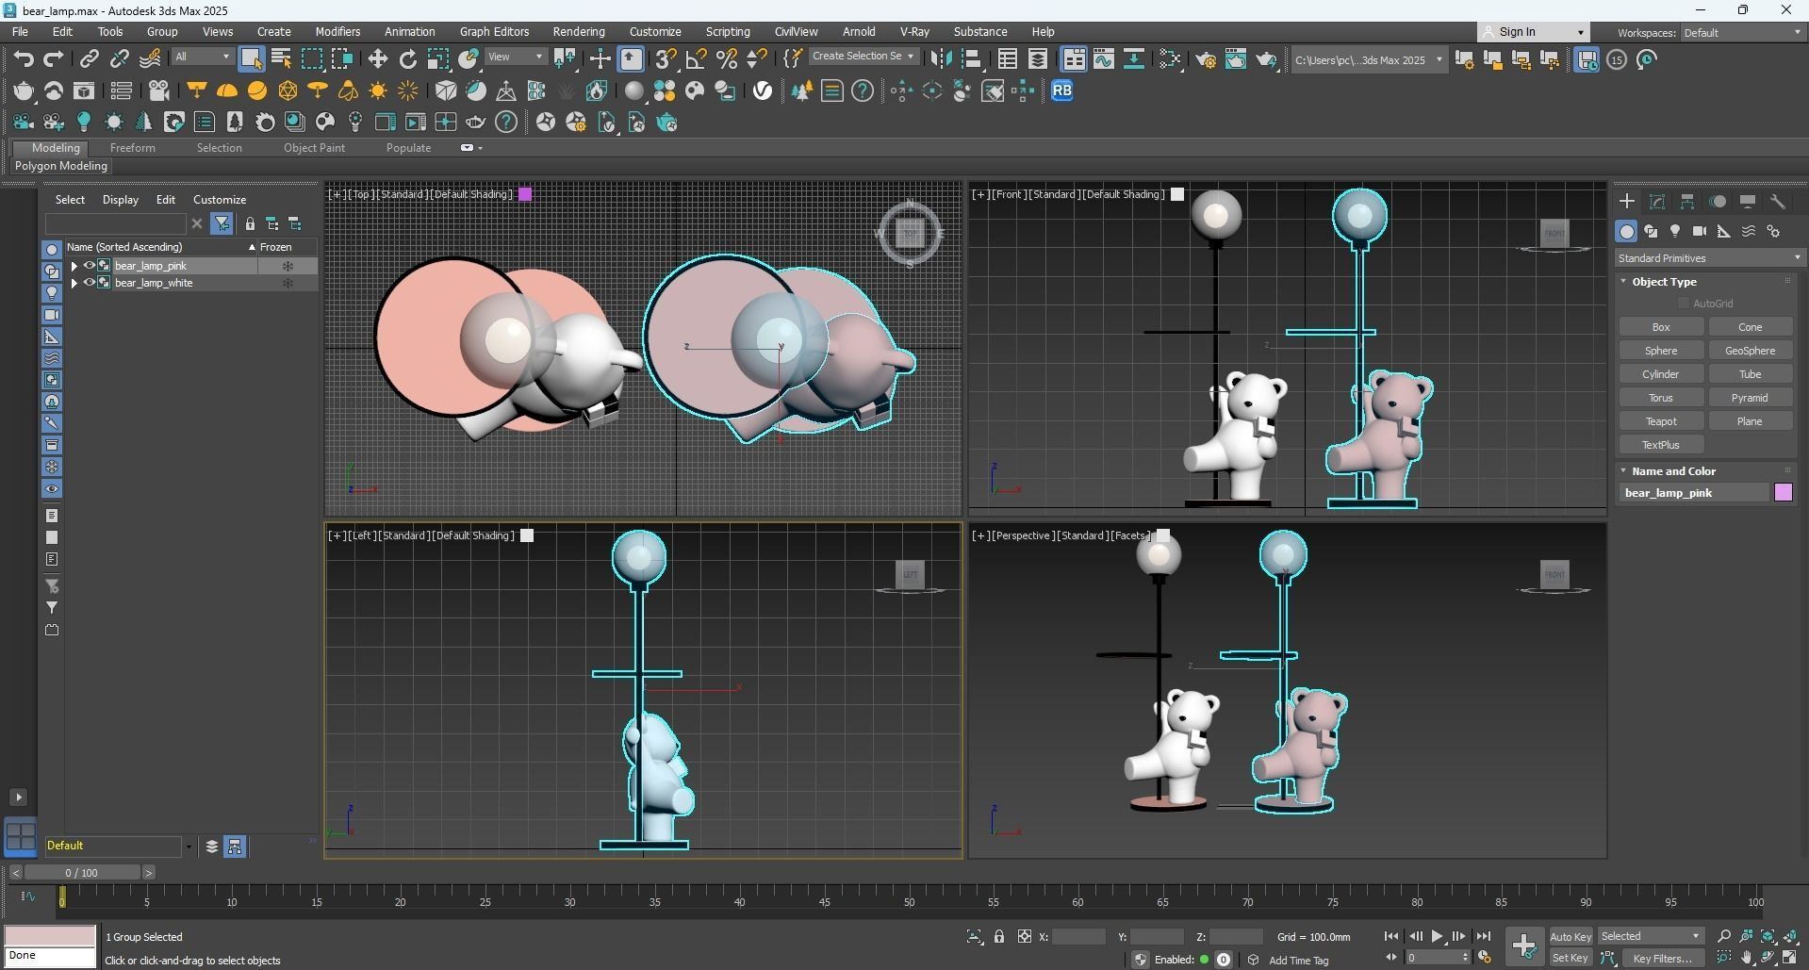Toggle Set Key mode
Viewport: 1809px width, 970px height.
(x=1570, y=958)
